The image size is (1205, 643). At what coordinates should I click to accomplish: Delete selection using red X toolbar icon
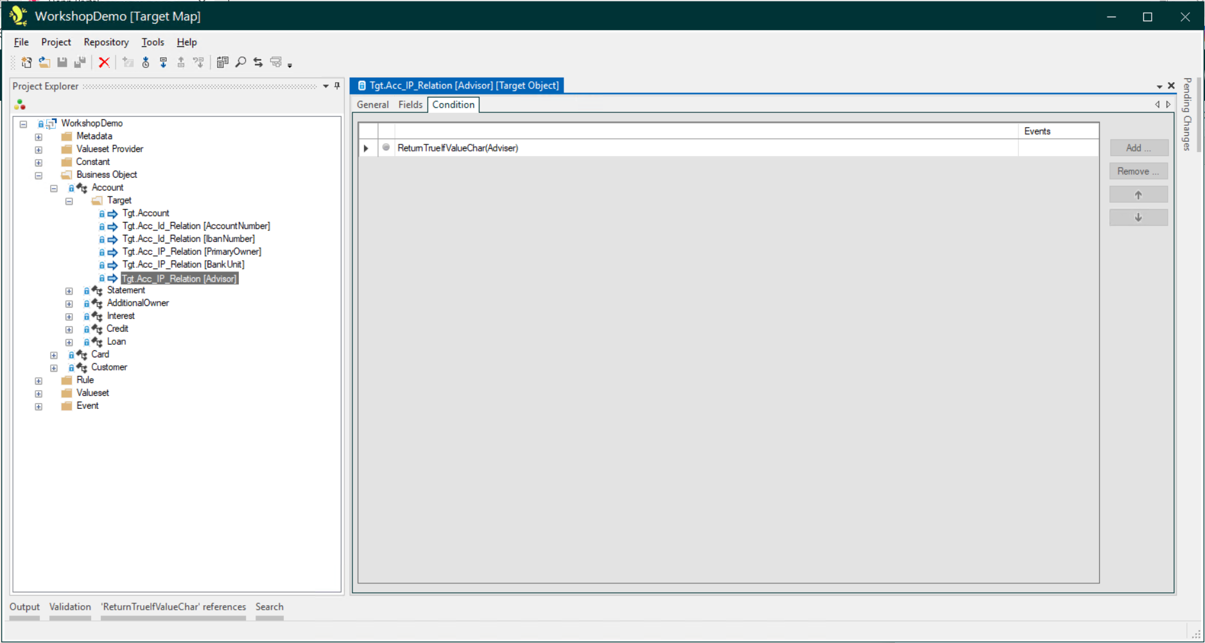[x=105, y=62]
